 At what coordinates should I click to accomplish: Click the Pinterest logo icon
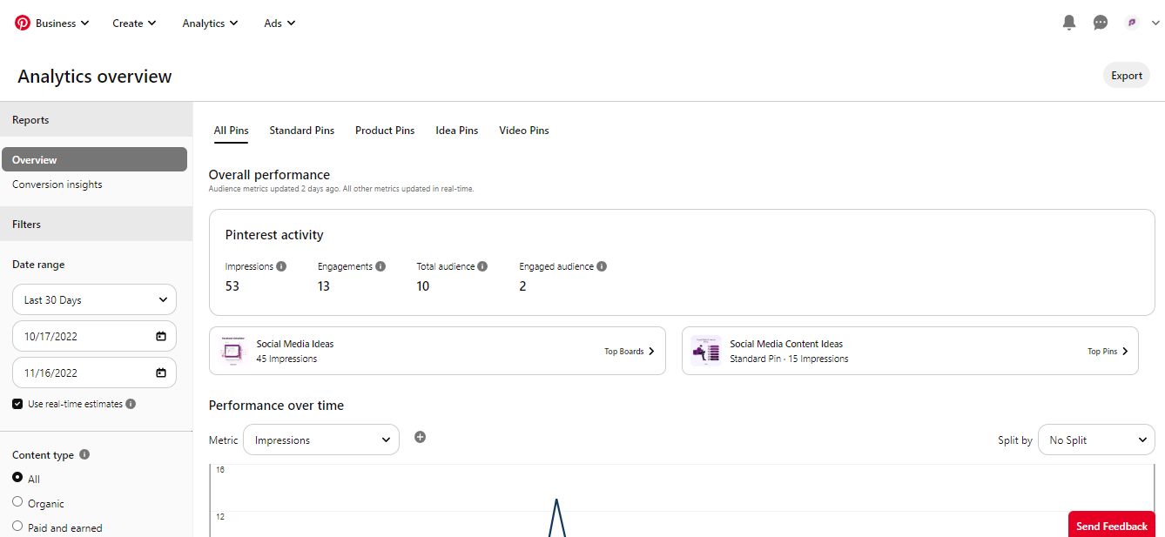click(x=23, y=23)
